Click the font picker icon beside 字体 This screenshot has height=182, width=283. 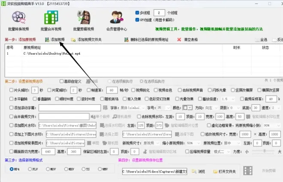click(105, 108)
